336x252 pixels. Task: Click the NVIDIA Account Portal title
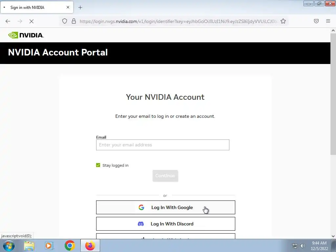point(58,52)
